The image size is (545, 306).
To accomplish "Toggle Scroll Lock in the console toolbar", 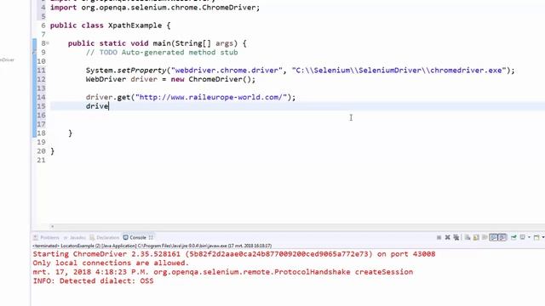I will pos(476,237).
